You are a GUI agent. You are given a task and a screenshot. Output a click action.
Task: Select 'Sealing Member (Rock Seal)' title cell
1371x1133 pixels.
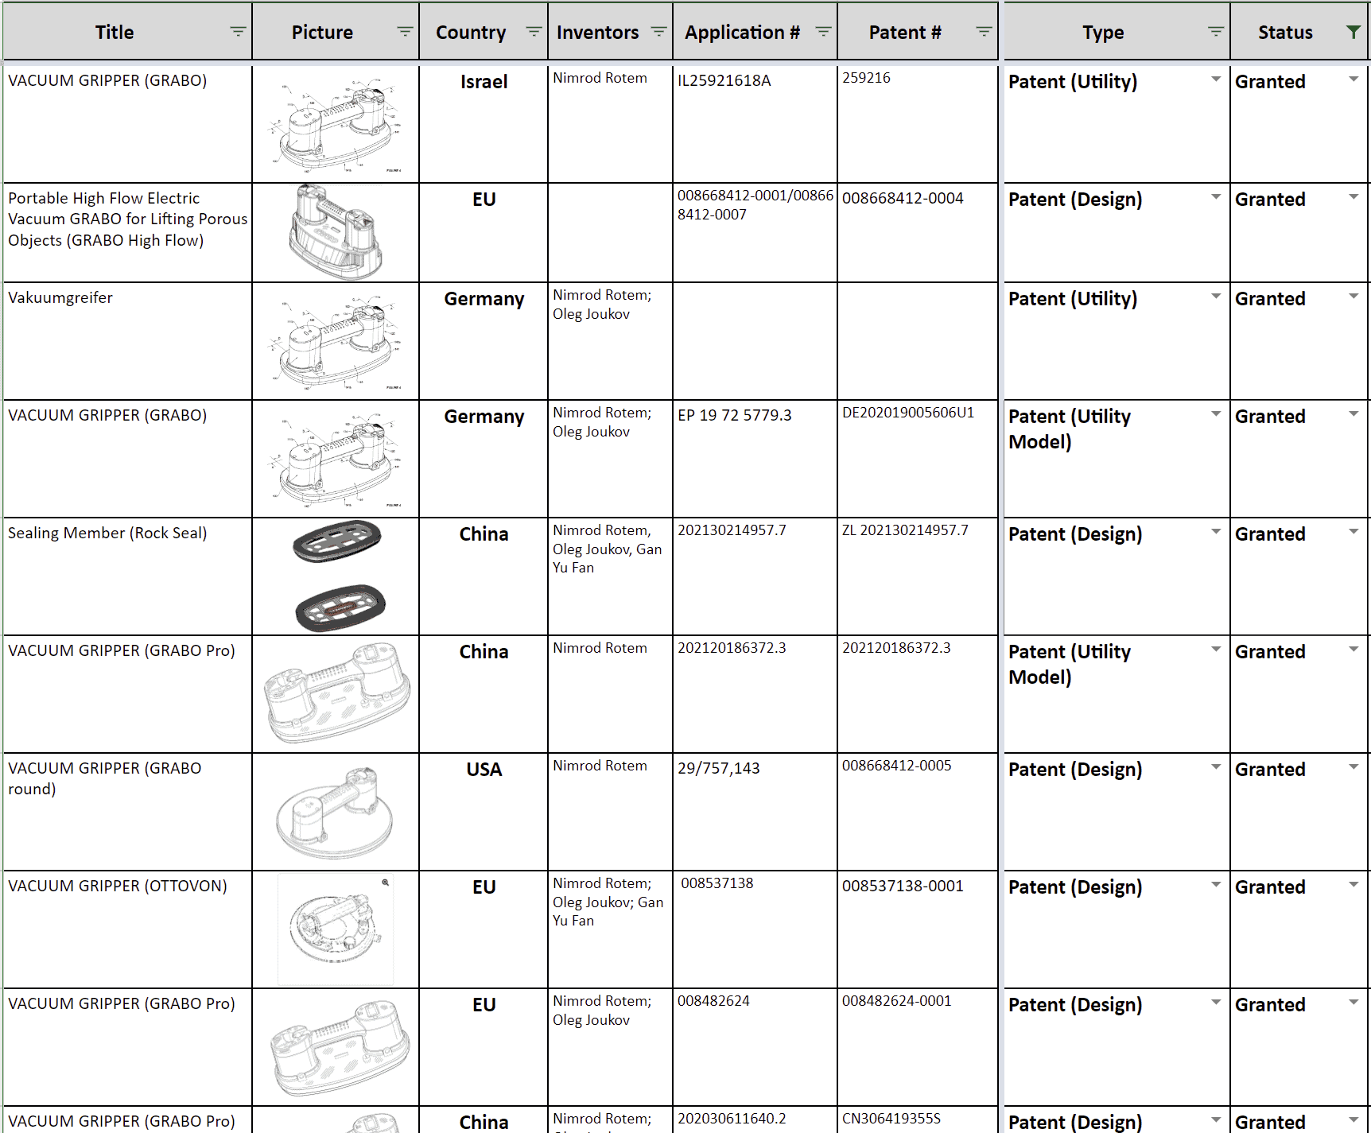tap(127, 576)
